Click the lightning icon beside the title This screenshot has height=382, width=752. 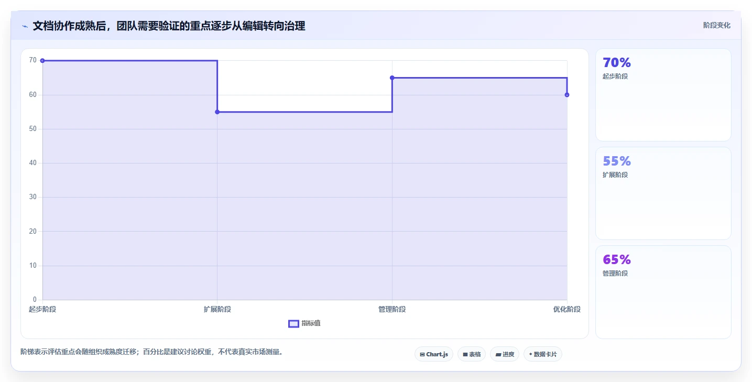[x=25, y=26]
